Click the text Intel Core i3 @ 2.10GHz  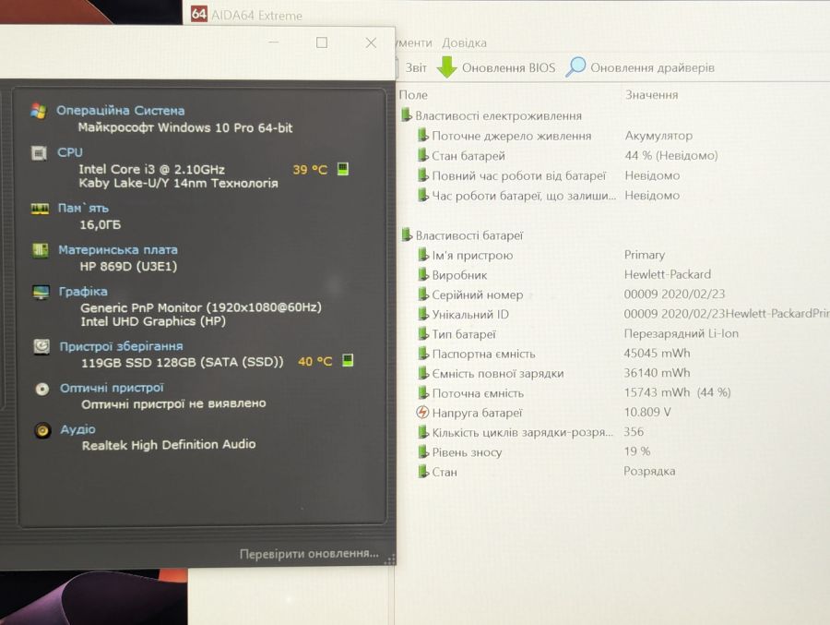click(x=152, y=169)
